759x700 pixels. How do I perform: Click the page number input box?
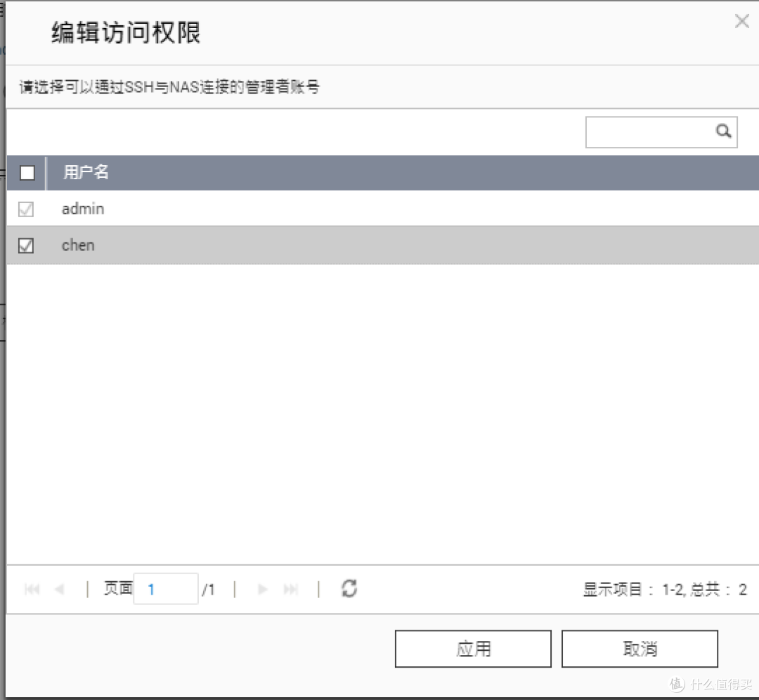[x=166, y=589]
